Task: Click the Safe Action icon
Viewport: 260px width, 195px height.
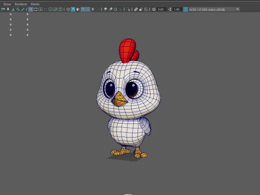Action: pyautogui.click(x=55, y=9)
